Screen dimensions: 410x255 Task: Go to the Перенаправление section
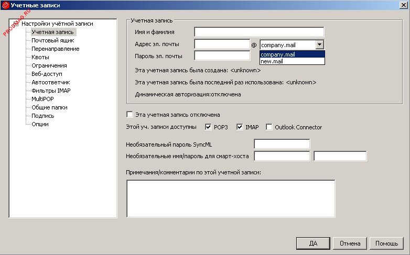(x=55, y=49)
